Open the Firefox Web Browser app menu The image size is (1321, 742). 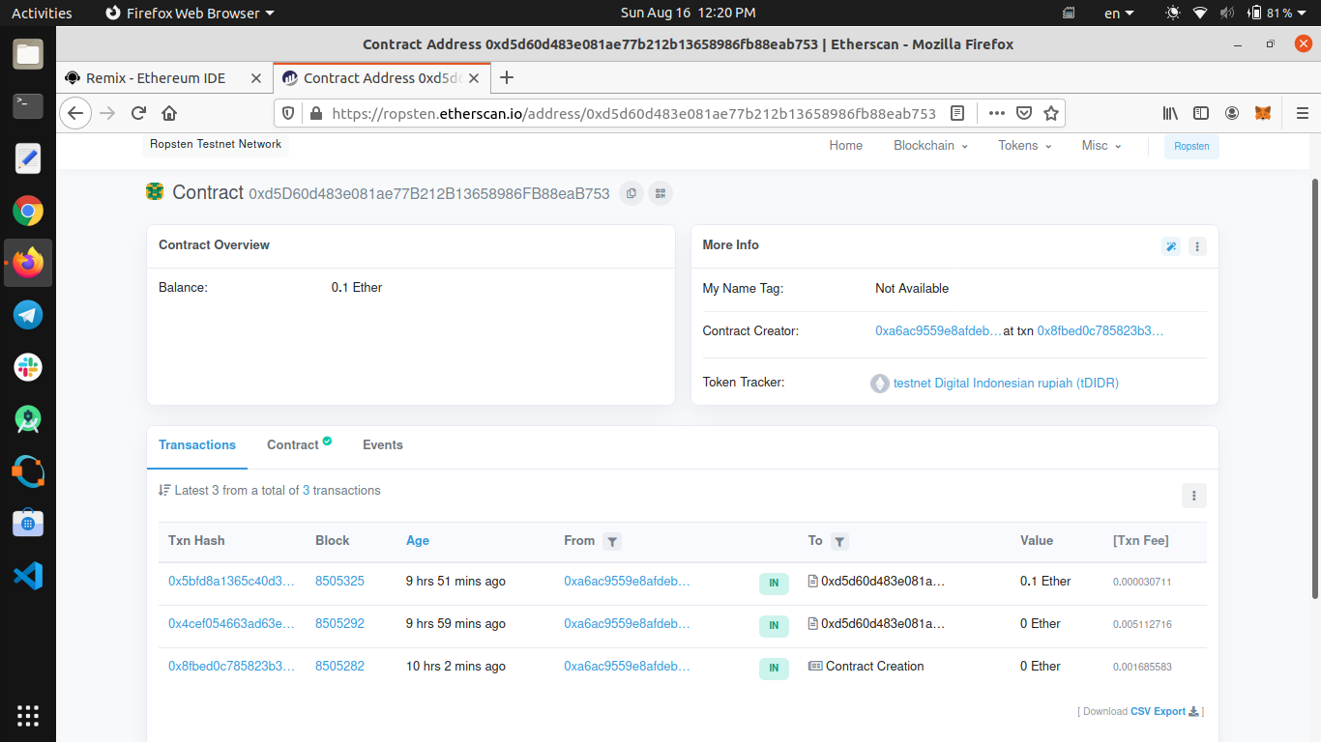click(190, 13)
